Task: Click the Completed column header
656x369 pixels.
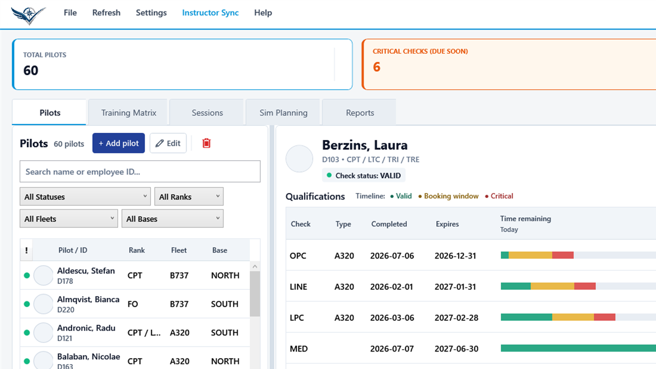Action: [x=389, y=224]
